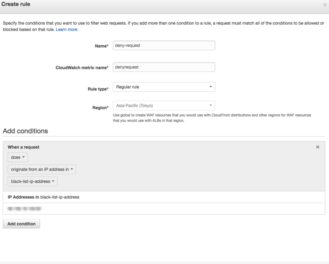The image size is (329, 264).
Task: Remove the 'When a request' condition
Action: coord(317,147)
